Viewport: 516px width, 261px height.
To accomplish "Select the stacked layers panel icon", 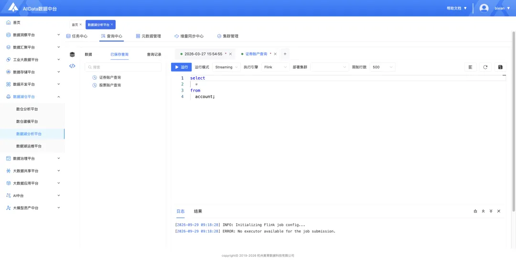I will [x=72, y=54].
